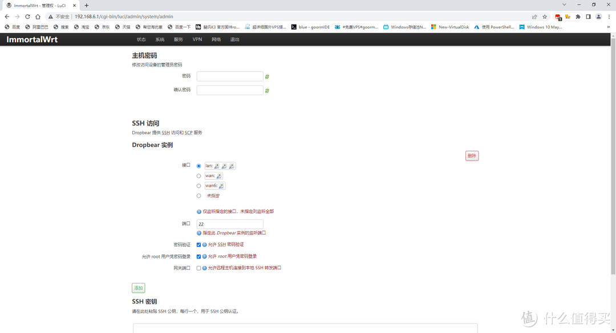Click the reveal icon beside the 密码 field
Image resolution: width=616 pixels, height=333 pixels.
[x=267, y=76]
